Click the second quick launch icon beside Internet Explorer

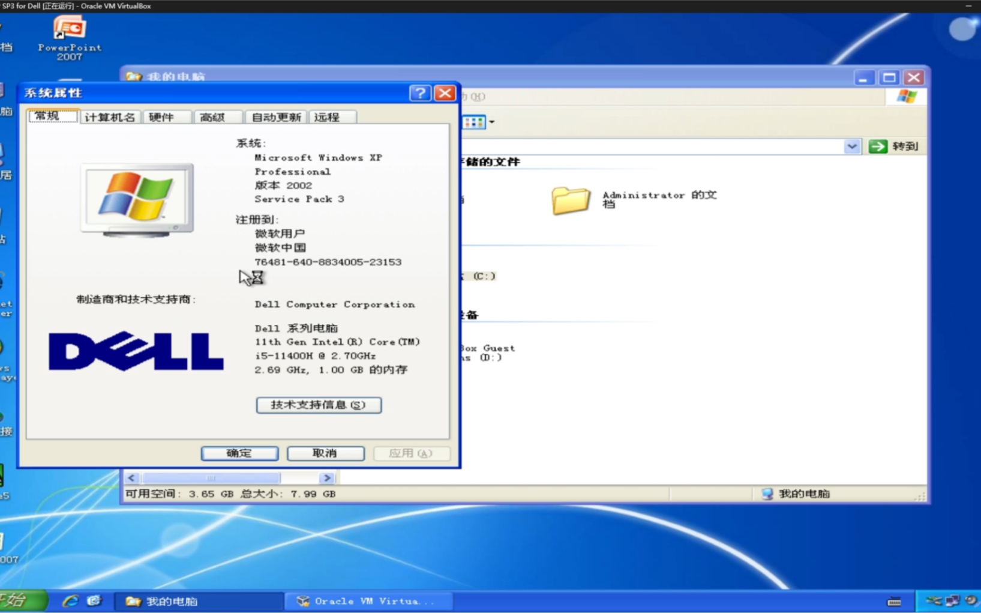coord(94,600)
